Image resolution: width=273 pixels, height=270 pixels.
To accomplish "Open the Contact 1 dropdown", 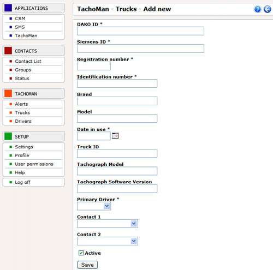I will 108,224.
